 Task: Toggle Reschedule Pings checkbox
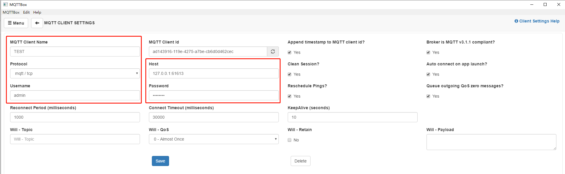click(x=289, y=96)
